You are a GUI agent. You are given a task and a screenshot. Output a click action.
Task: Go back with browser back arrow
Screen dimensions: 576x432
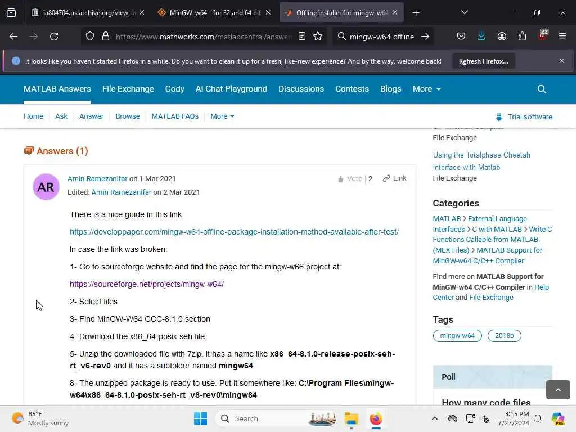click(13, 37)
